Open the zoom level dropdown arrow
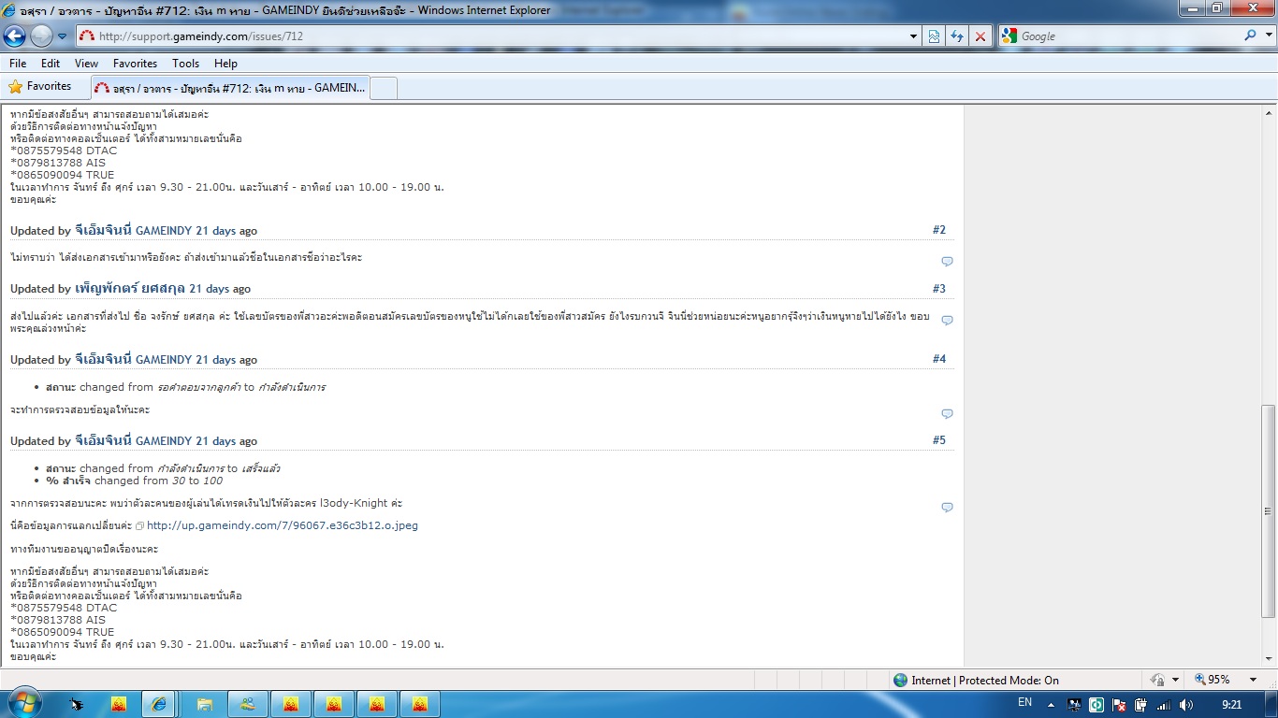1278x718 pixels. [1252, 680]
